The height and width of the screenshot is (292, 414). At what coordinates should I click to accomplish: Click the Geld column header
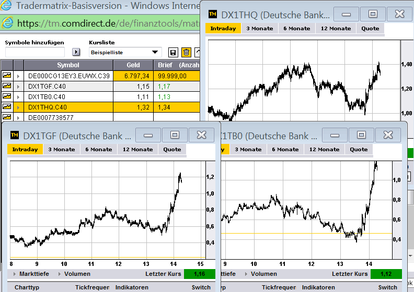pyautogui.click(x=133, y=65)
